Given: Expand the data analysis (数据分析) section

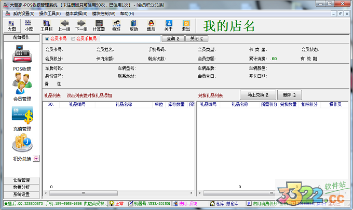Looking at the screenshot, I should pyautogui.click(x=21, y=187).
